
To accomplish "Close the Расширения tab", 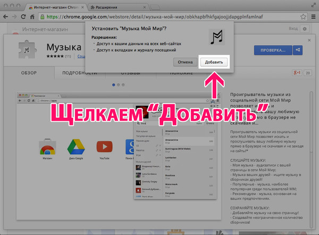I will (144, 7).
